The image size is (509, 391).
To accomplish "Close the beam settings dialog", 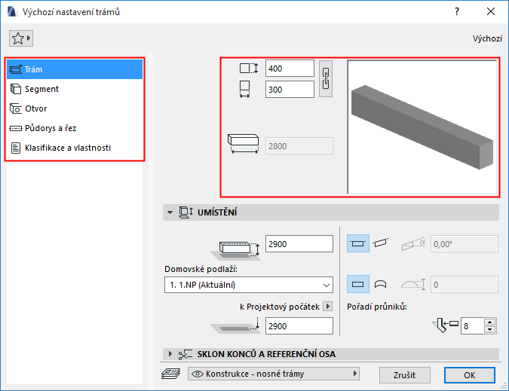I will 491,11.
